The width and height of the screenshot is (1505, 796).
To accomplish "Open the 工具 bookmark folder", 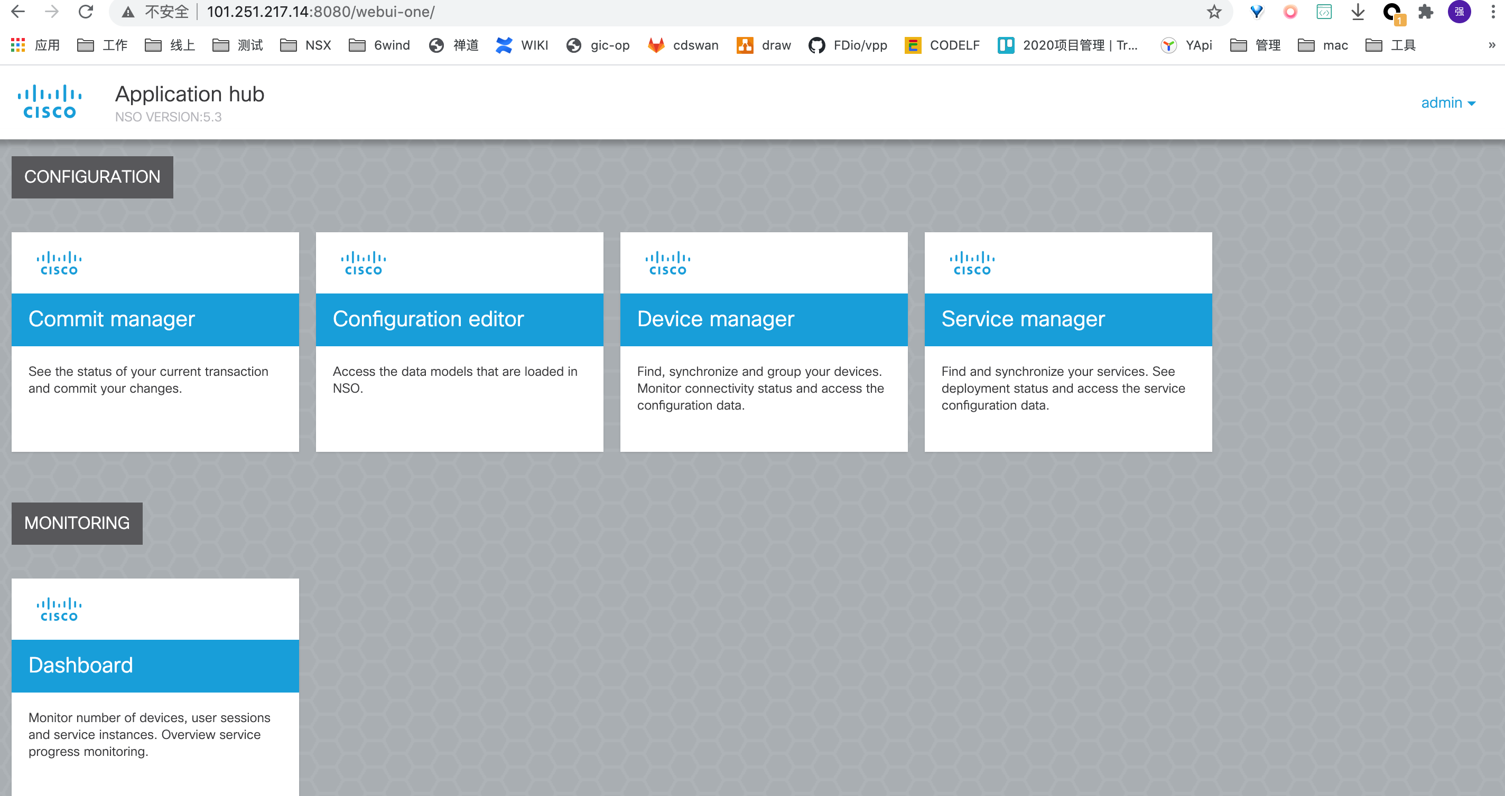I will pos(1390,45).
